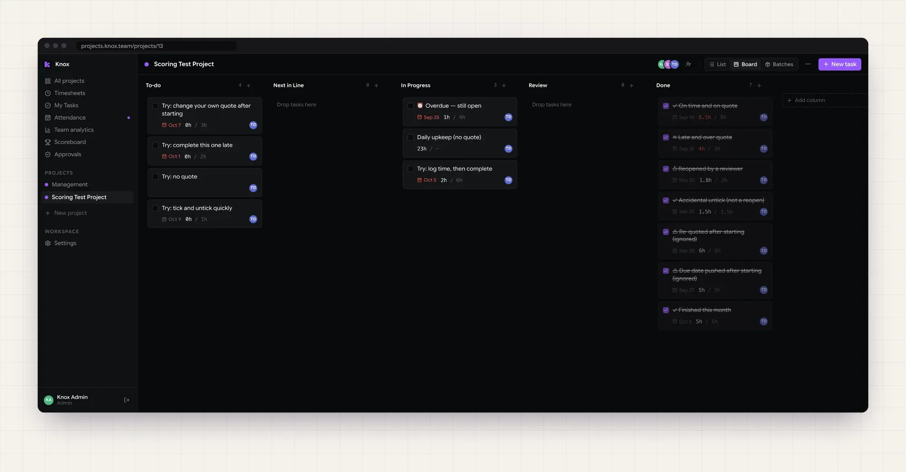The image size is (906, 472).
Task: Add a task to the To-do column
Action: tap(249, 86)
